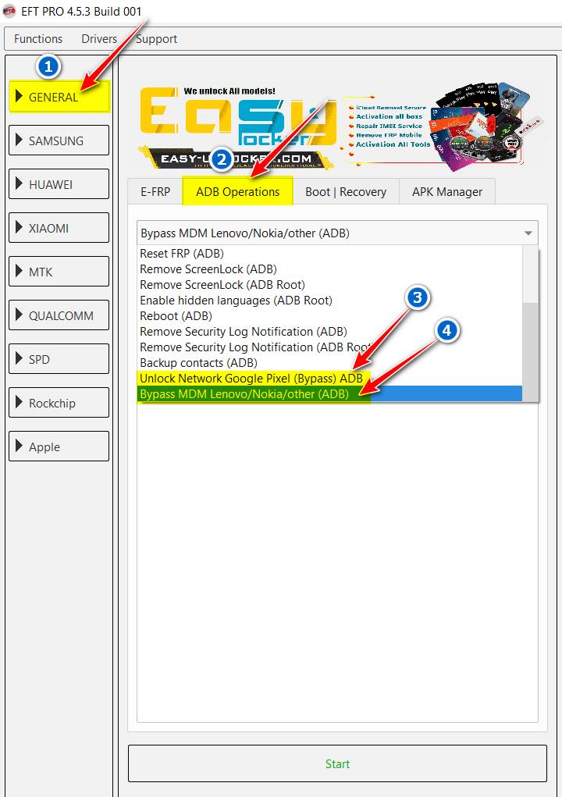Viewport: 562px width, 797px height.
Task: Open the SAMSUNG section
Action: (x=59, y=141)
